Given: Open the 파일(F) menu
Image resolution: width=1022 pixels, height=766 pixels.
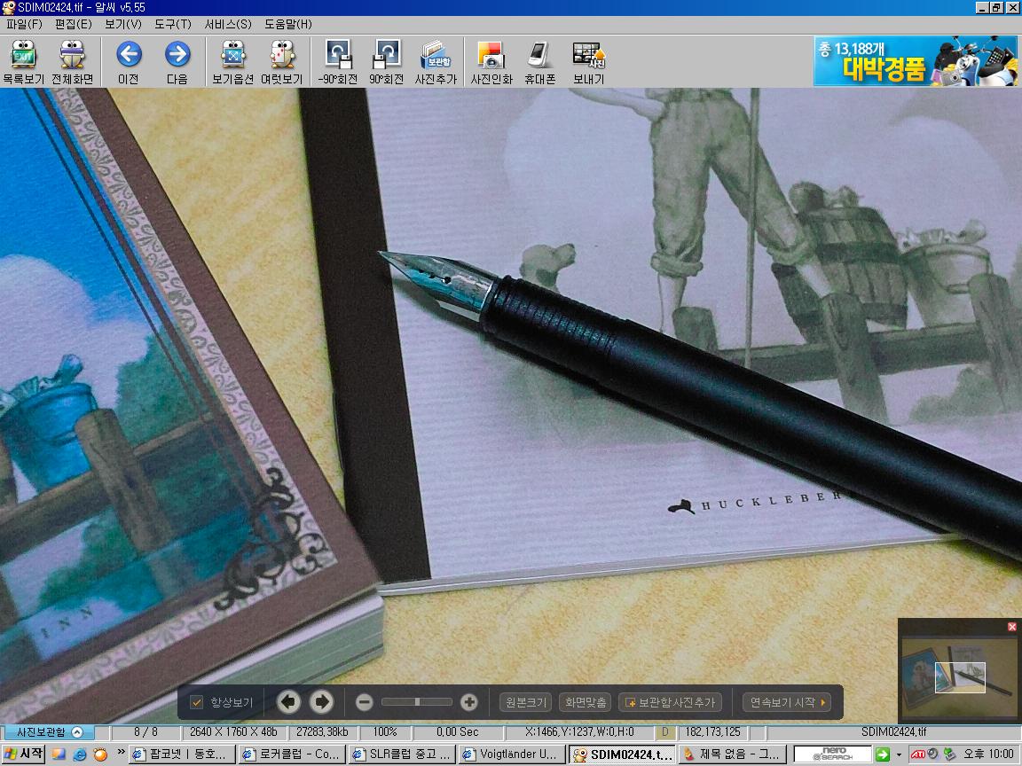Looking at the screenshot, I should tap(24, 24).
